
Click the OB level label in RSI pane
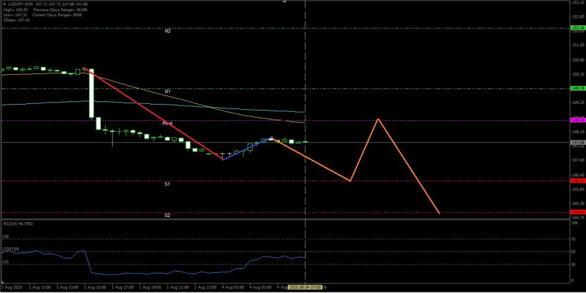point(6,236)
